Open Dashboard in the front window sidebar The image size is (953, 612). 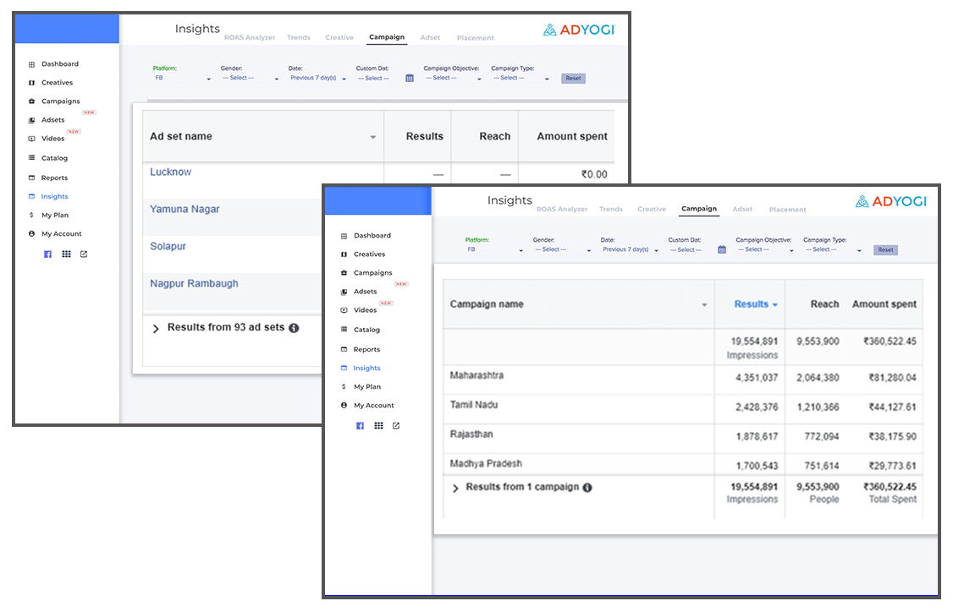point(372,236)
